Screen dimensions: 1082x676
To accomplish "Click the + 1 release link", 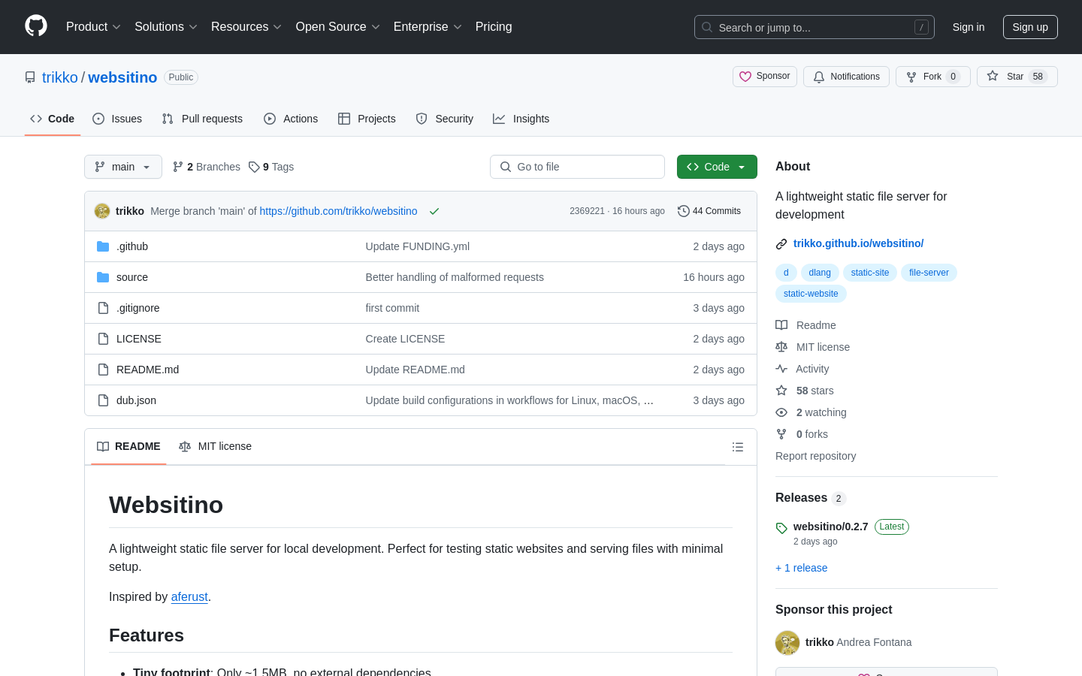I will [801, 568].
